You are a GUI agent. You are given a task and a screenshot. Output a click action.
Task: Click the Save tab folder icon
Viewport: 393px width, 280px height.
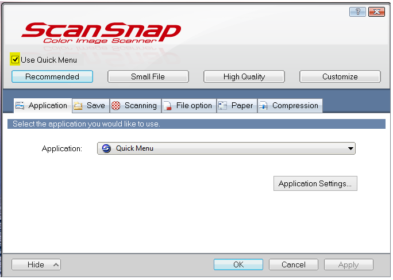click(78, 106)
